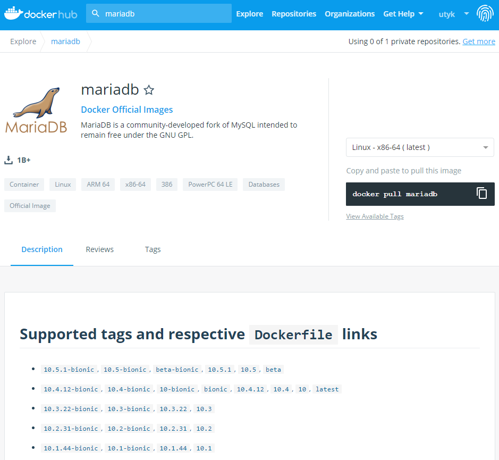Click the MariaDB seal logo
This screenshot has width=499, height=460.
click(x=36, y=110)
